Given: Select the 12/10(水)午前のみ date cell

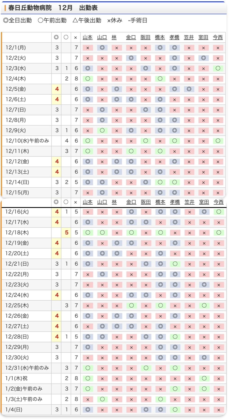Looking at the screenshot, I should [x=27, y=141].
